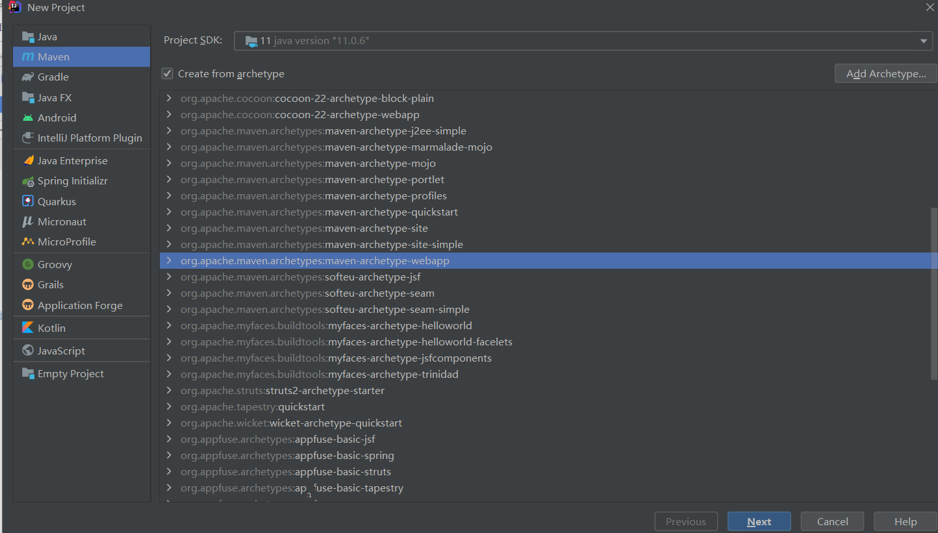Click the Application Forge icon
This screenshot has width=938, height=533.
(x=28, y=305)
